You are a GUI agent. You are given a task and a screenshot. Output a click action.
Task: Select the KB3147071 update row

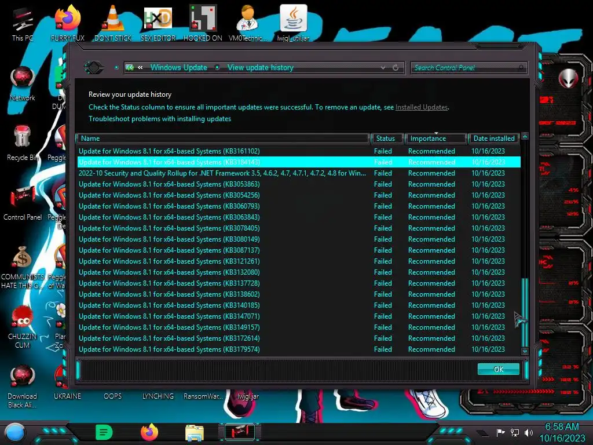point(299,316)
